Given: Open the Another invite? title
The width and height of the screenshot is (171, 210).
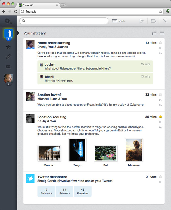Looking at the screenshot, I should coord(50,95).
